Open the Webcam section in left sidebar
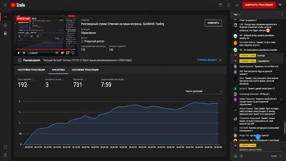 point(5,25)
